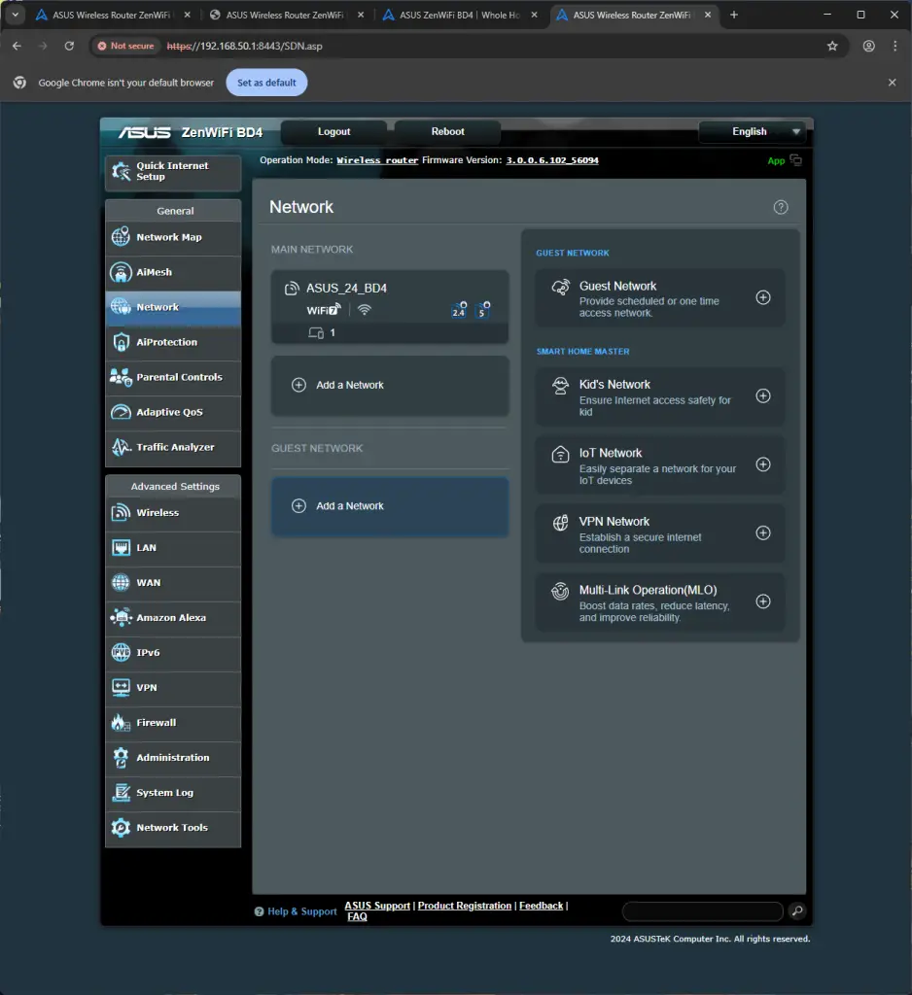The width and height of the screenshot is (912, 995).
Task: Open the ASUS_24_BD4 main network card
Action: (390, 307)
